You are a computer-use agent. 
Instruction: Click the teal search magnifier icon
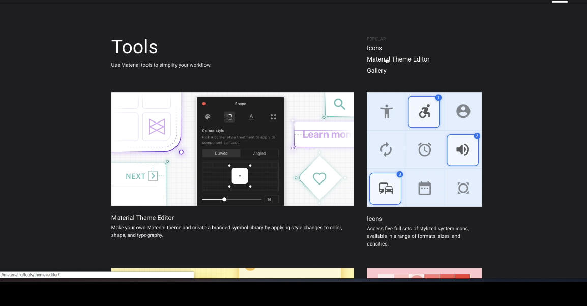coord(340,104)
